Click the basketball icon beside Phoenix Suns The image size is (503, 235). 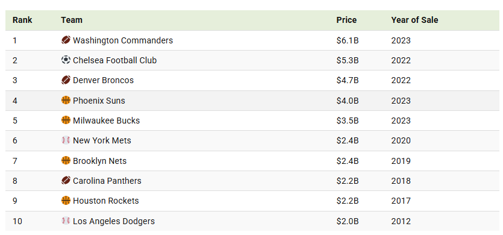coord(66,100)
